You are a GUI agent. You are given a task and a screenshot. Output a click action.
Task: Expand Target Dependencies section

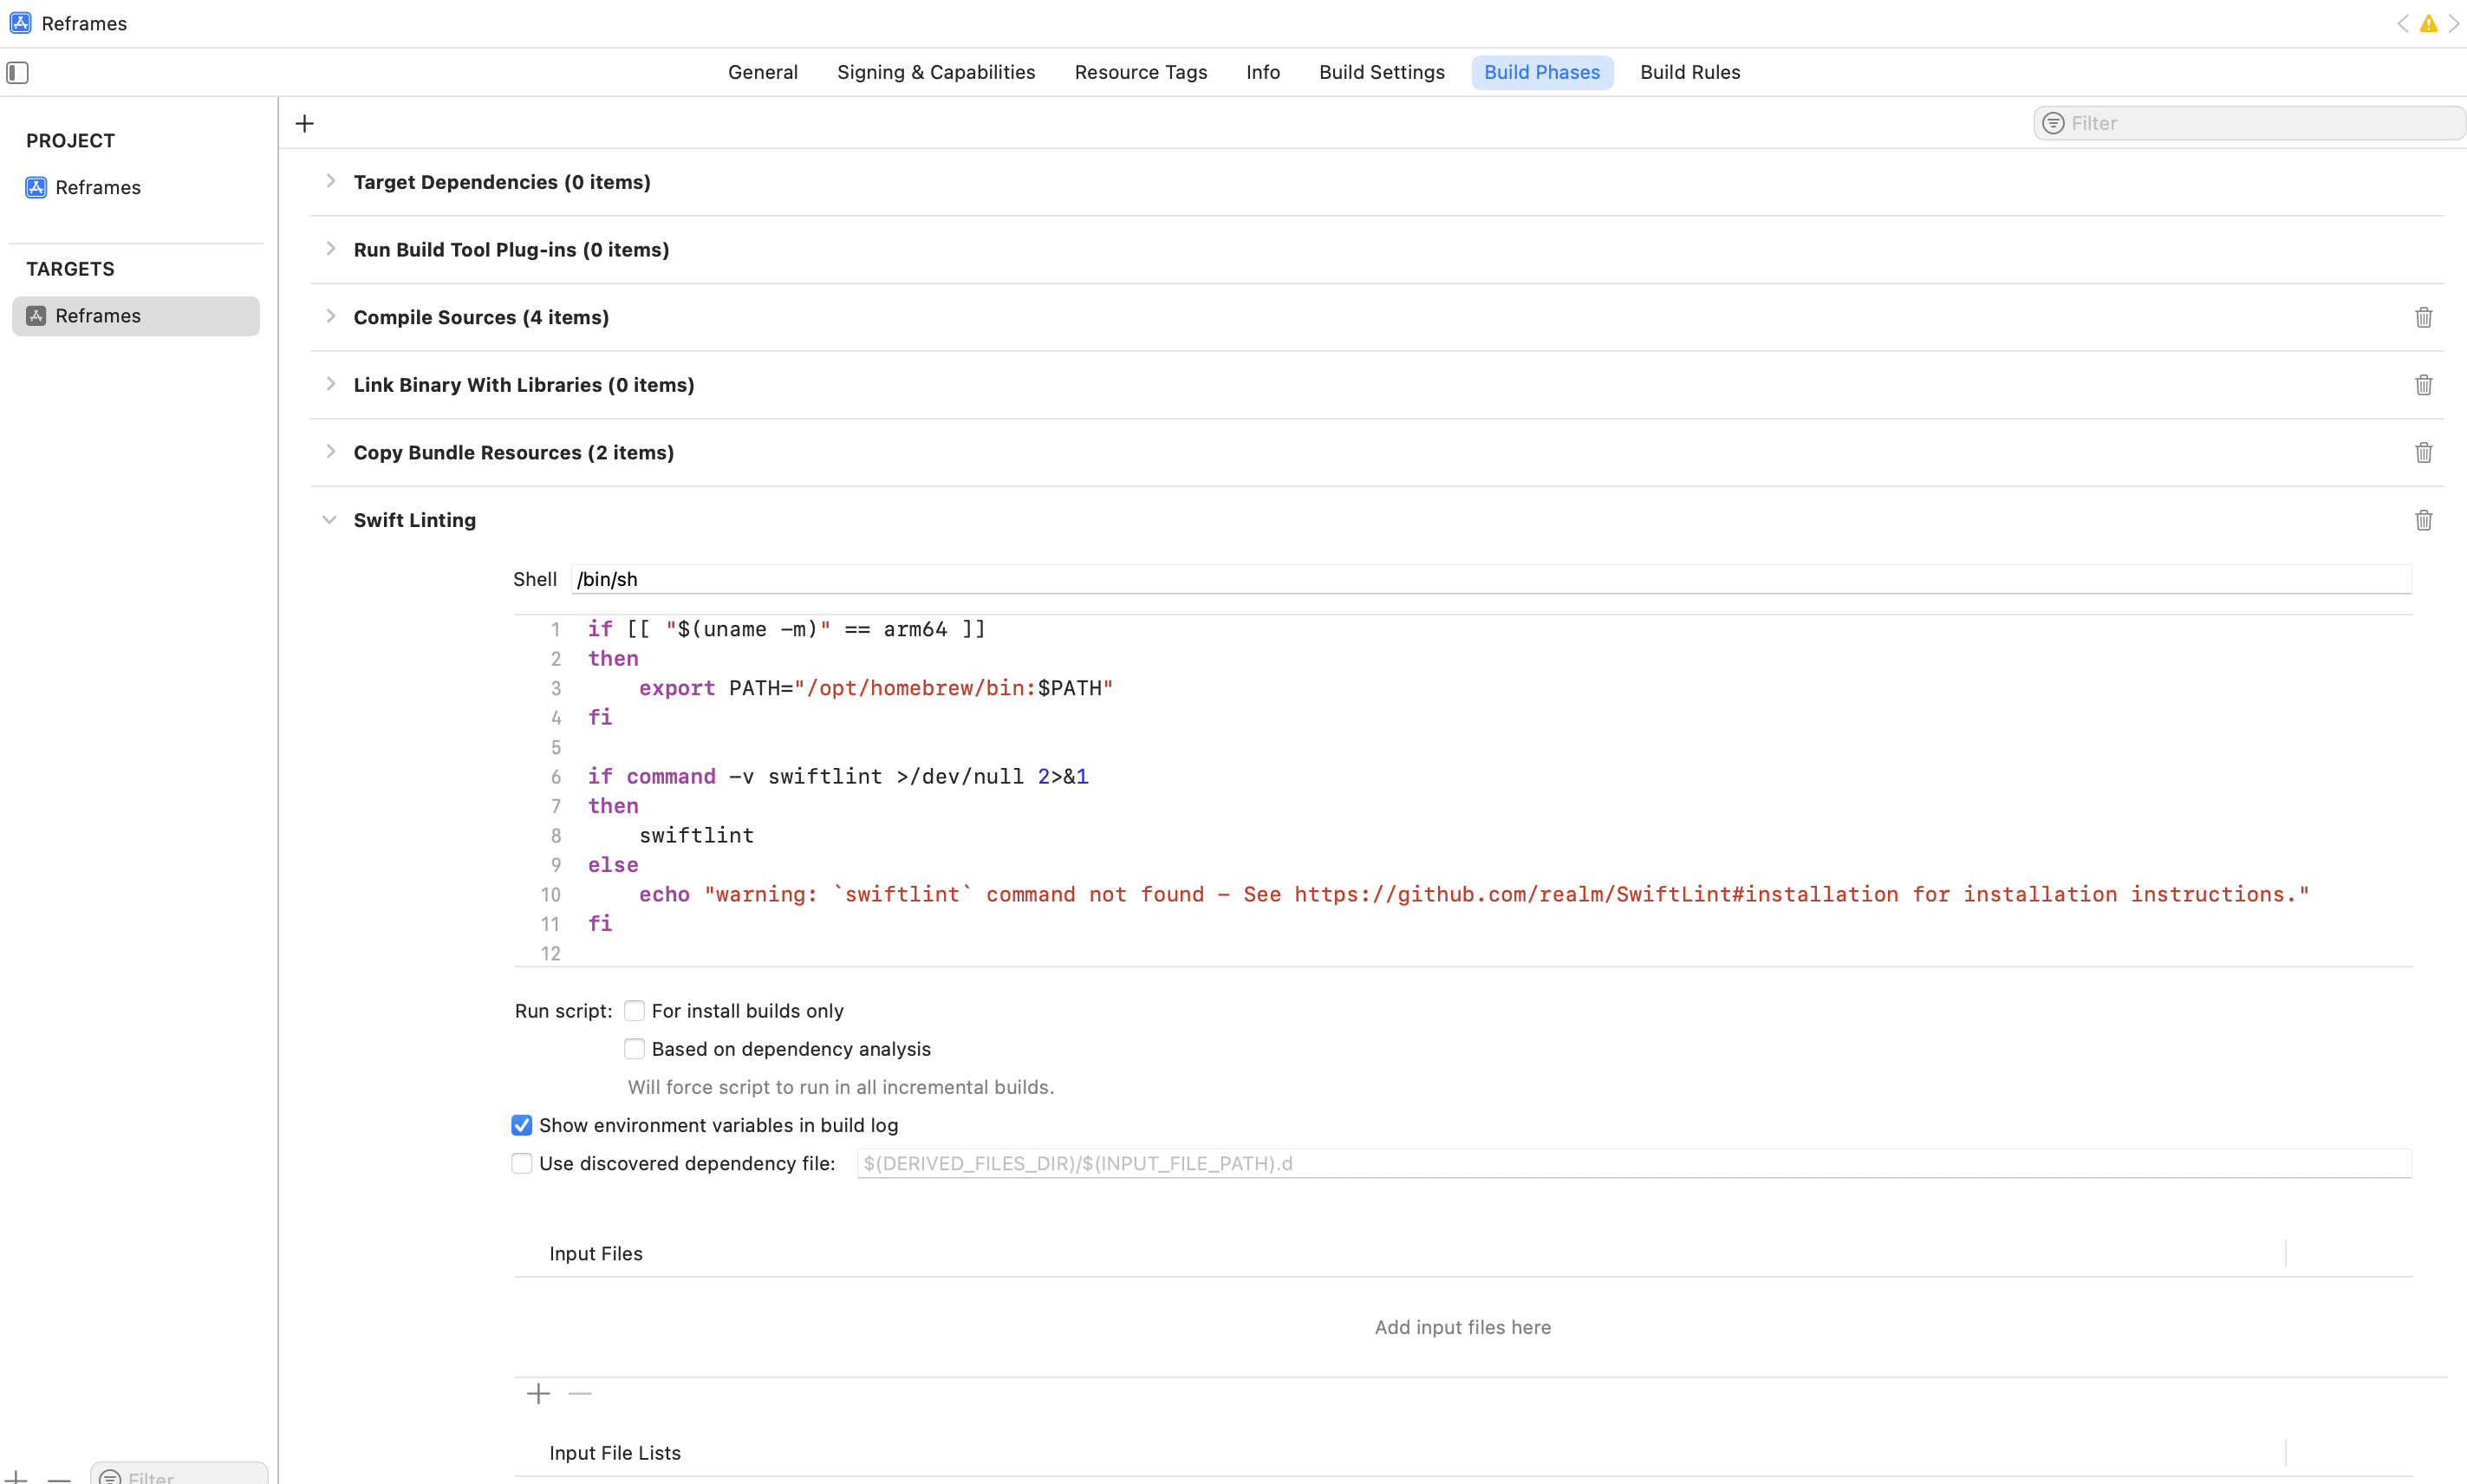(x=330, y=181)
